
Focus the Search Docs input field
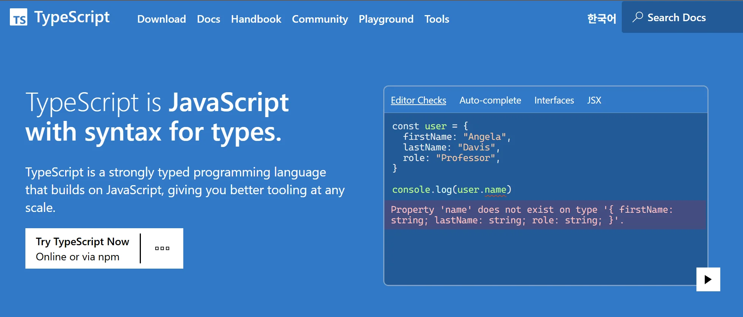[682, 17]
